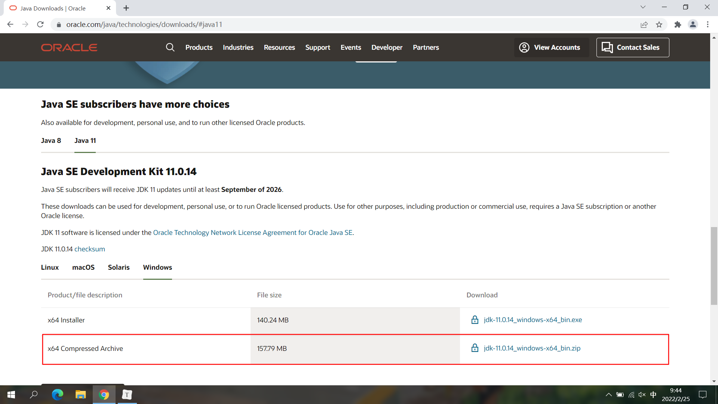This screenshot has width=718, height=404.
Task: Open the Resources menu
Action: pyautogui.click(x=279, y=48)
